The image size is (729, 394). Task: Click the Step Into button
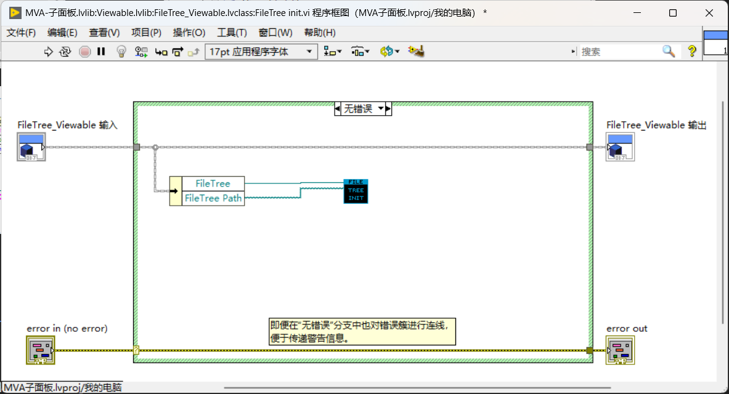[161, 52]
